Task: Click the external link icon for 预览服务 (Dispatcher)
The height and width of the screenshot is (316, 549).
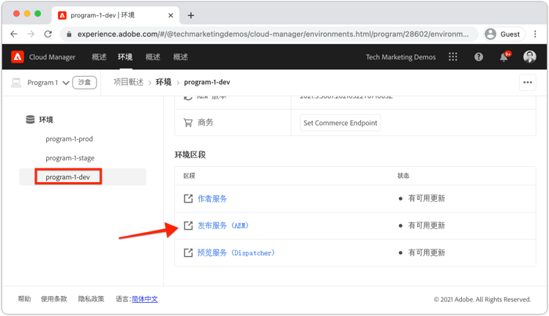Action: [x=188, y=252]
